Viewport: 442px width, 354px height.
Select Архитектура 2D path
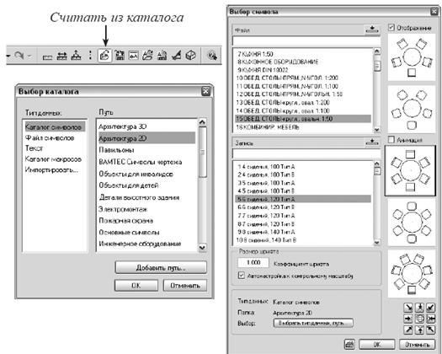[x=146, y=138]
